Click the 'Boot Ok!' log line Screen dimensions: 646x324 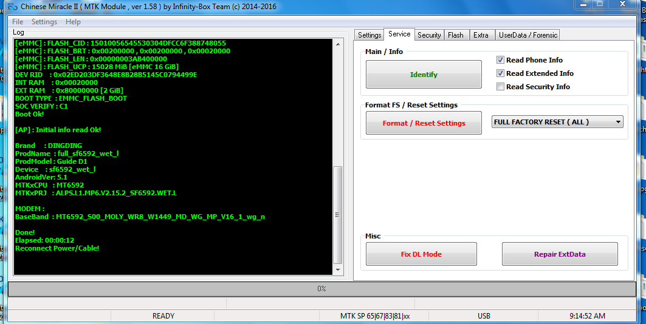29,114
